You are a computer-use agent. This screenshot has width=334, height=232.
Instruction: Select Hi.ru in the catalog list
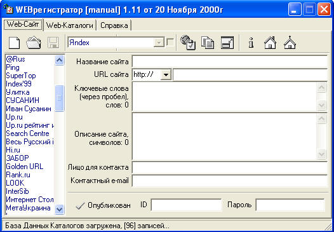pos(13,150)
